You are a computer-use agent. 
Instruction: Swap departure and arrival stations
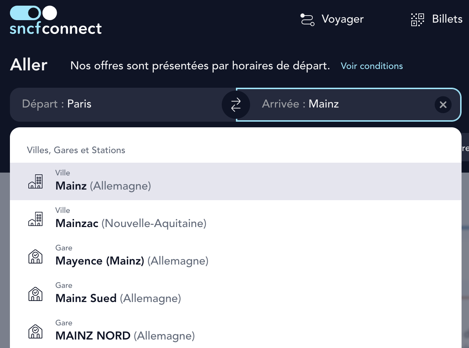[x=236, y=105]
